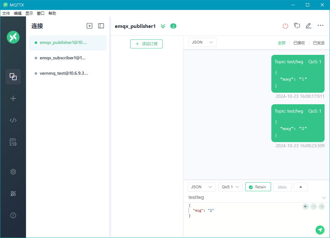Send message with green paper-plane button
The width and height of the screenshot is (330, 238).
click(x=320, y=230)
